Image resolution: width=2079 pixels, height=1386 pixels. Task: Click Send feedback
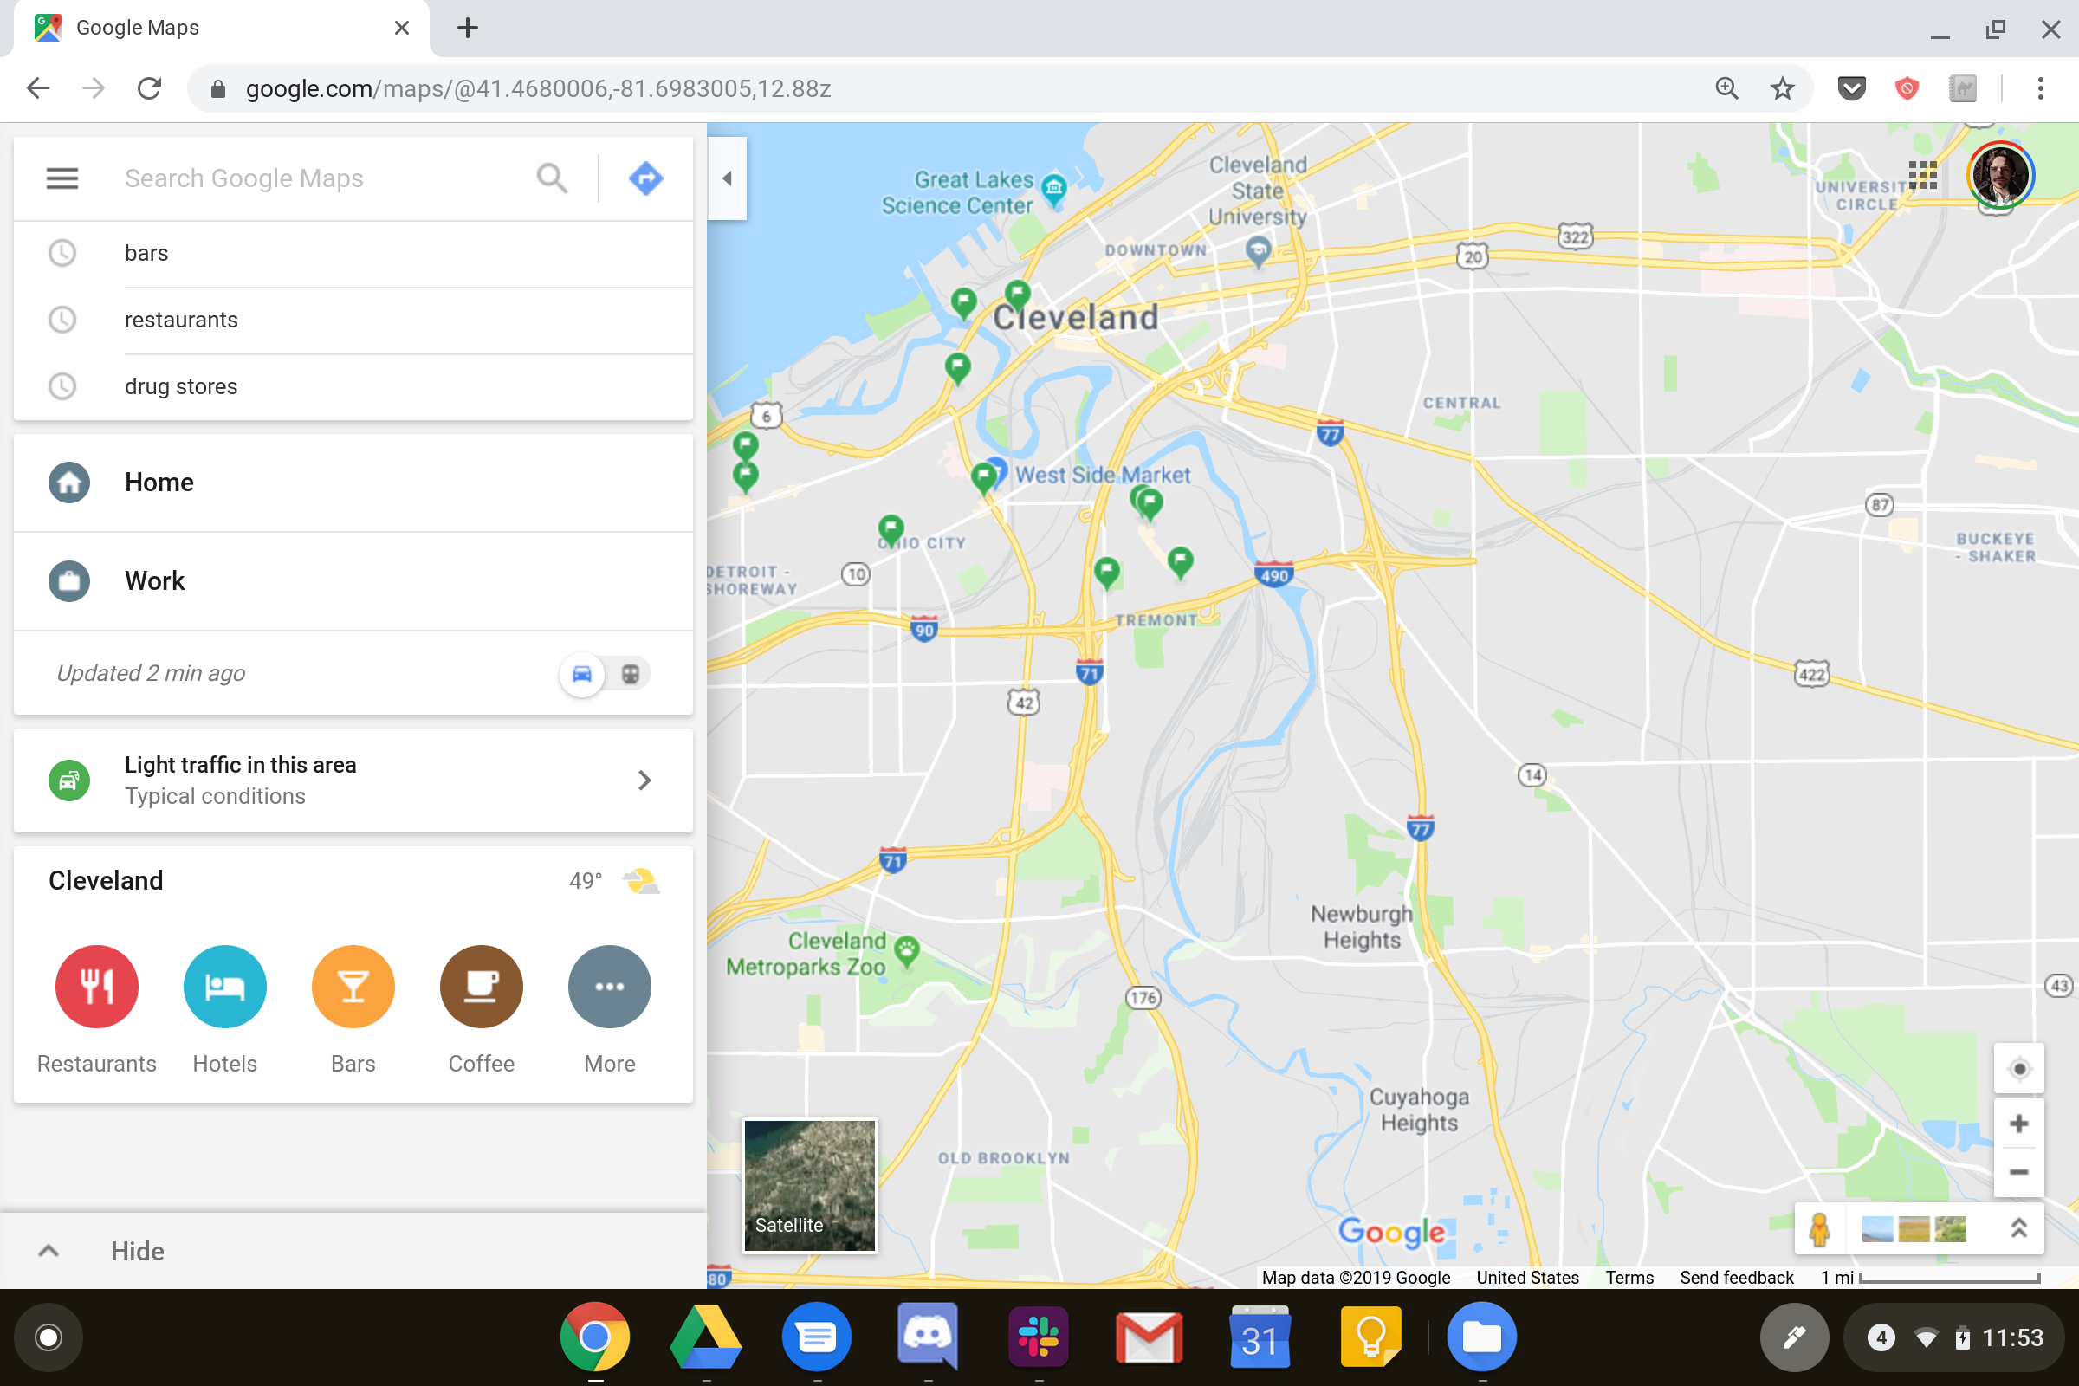coord(1736,1277)
